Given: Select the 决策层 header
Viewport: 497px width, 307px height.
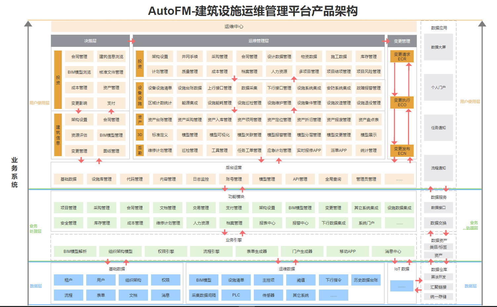Looking at the screenshot, I should tap(90, 41).
